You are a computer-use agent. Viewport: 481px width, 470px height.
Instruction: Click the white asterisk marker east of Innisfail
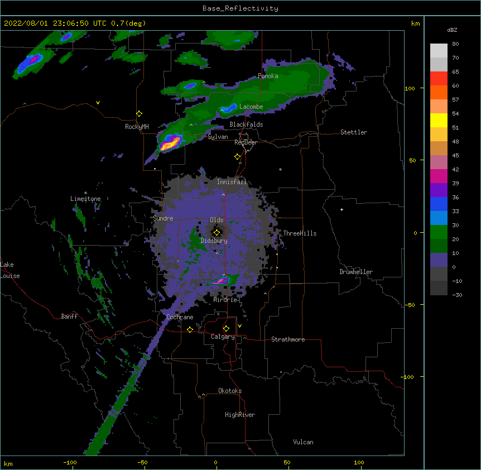coord(280,169)
